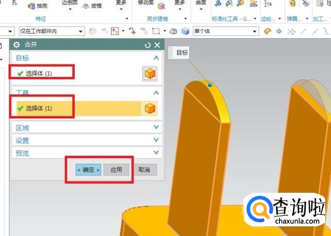
Task: Click the grayed assembly filter icon
Action: coord(92,32)
